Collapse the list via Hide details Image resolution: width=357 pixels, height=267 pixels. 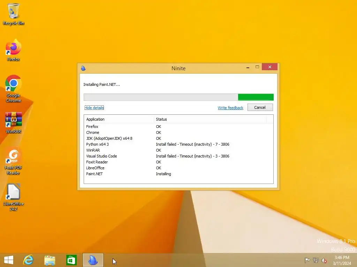[94, 108]
